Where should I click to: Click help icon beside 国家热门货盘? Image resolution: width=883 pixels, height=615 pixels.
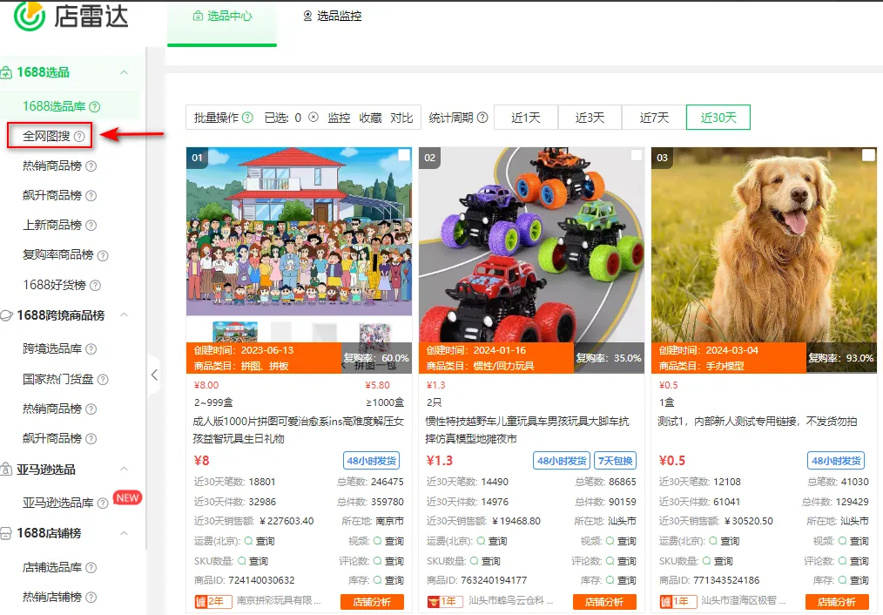103,379
